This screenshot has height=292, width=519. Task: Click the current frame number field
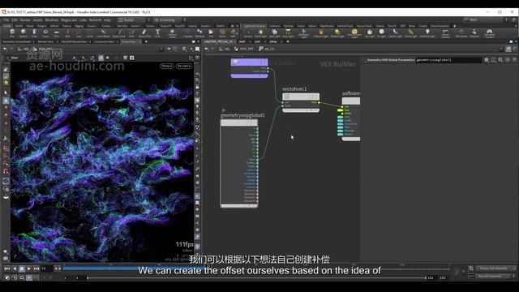point(46,268)
